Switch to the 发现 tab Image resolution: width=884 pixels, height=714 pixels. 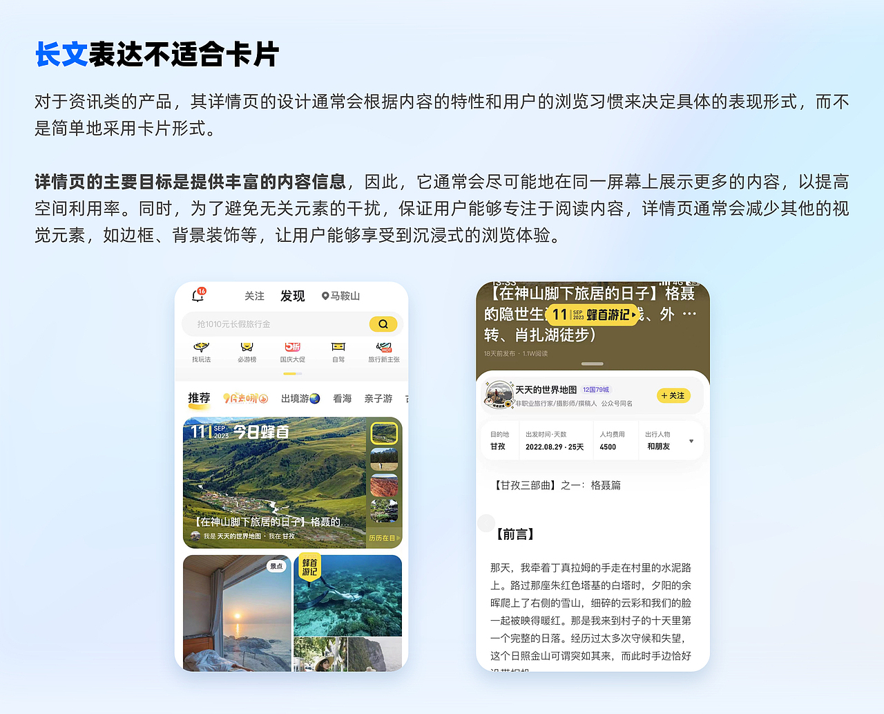click(x=292, y=296)
